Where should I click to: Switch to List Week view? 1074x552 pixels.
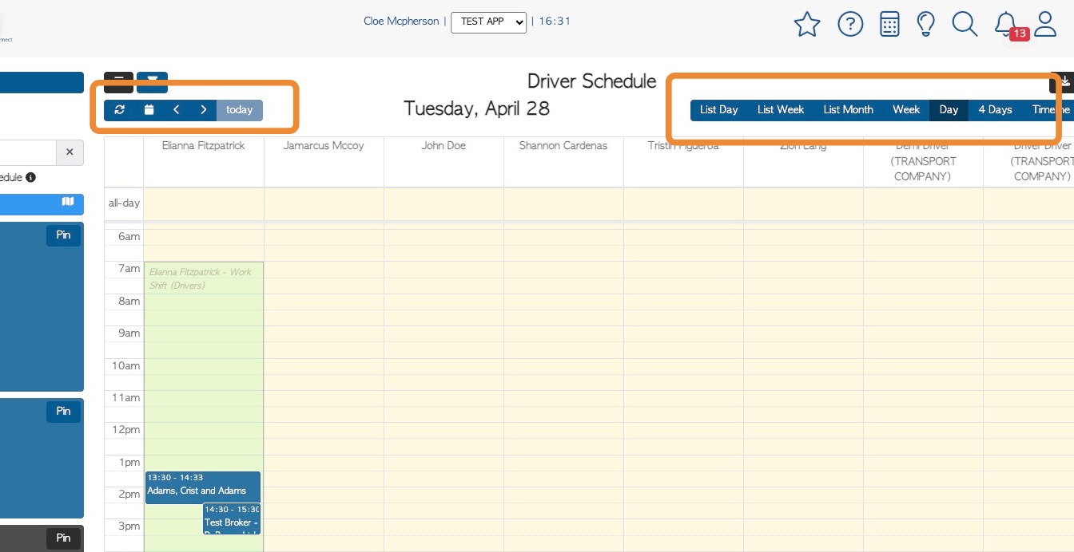(x=781, y=110)
